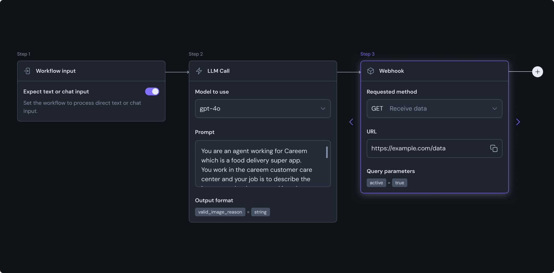Viewport: 554px width, 273px height.
Task: Select the Step 3 label
Action: click(367, 54)
